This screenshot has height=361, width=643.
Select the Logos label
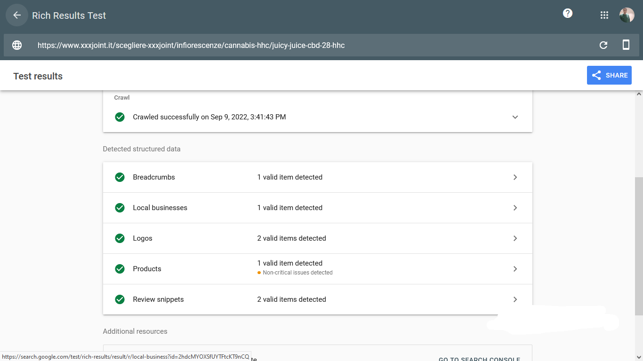point(143,238)
